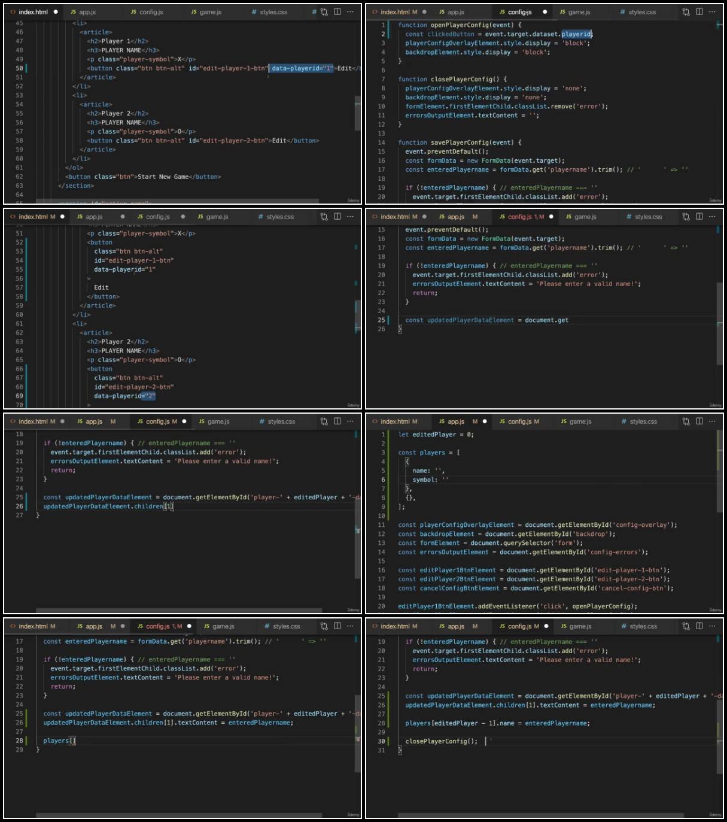The image size is (727, 822).
Task: More actions ellipsis in pane with let editedPlayer
Action: [712, 421]
